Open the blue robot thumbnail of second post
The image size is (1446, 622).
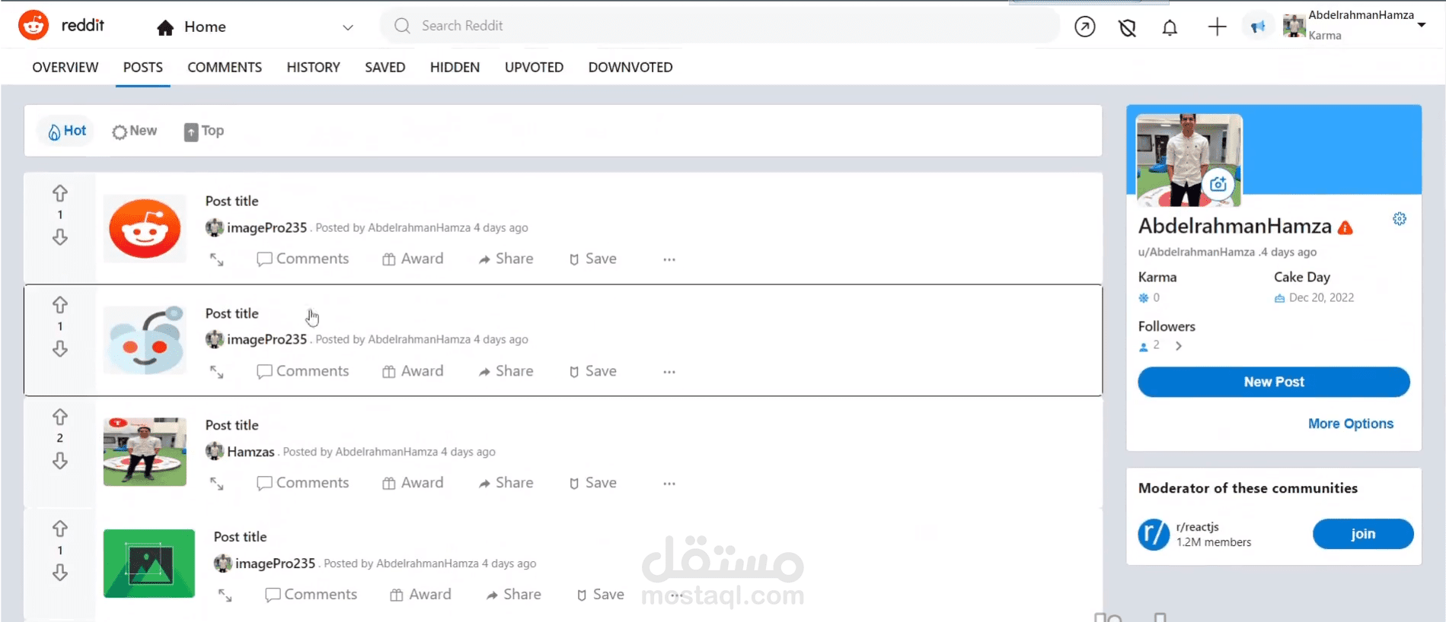point(145,340)
